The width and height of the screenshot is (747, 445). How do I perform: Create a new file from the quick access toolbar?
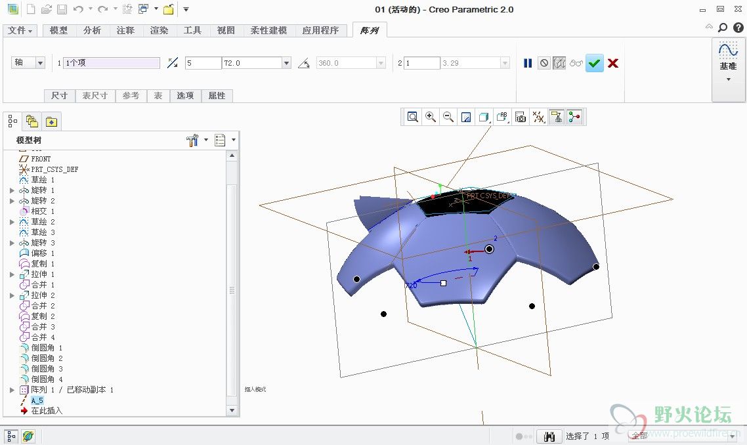(x=31, y=9)
